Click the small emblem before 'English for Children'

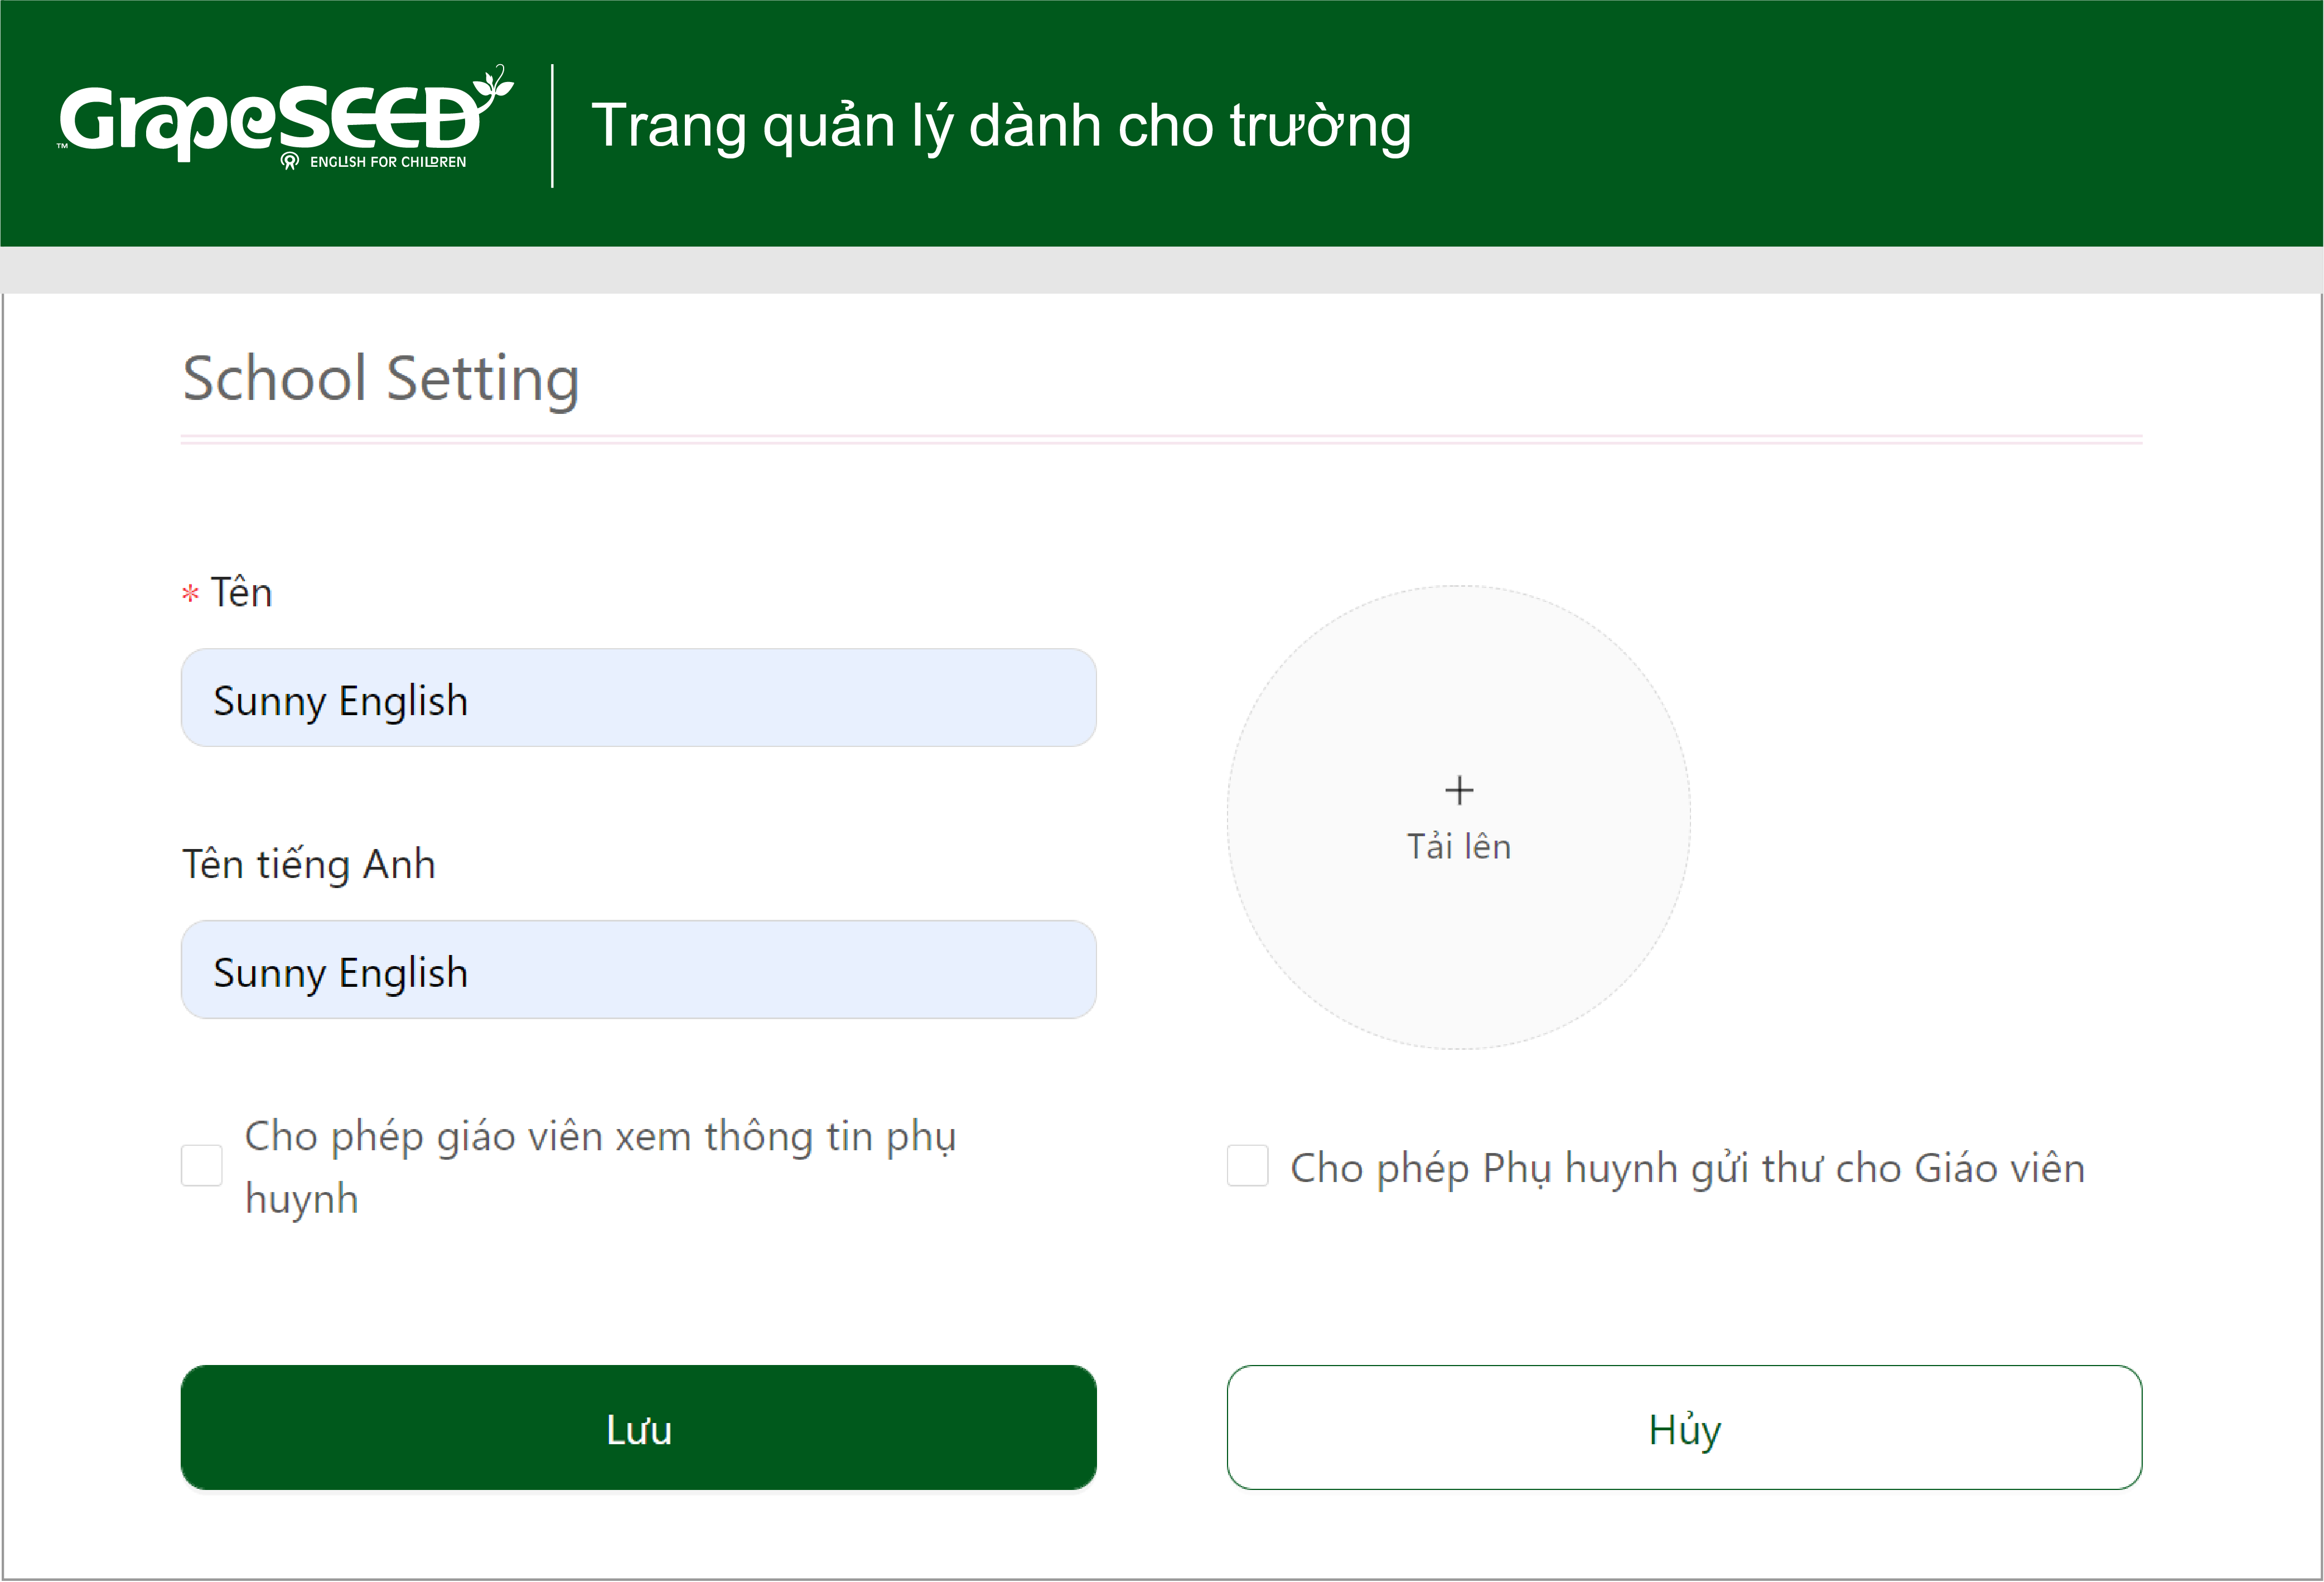(x=290, y=161)
